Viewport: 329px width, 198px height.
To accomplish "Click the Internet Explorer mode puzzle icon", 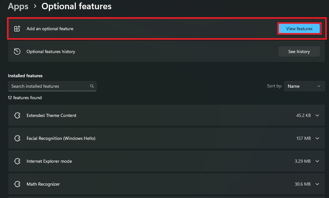I will tap(17, 161).
